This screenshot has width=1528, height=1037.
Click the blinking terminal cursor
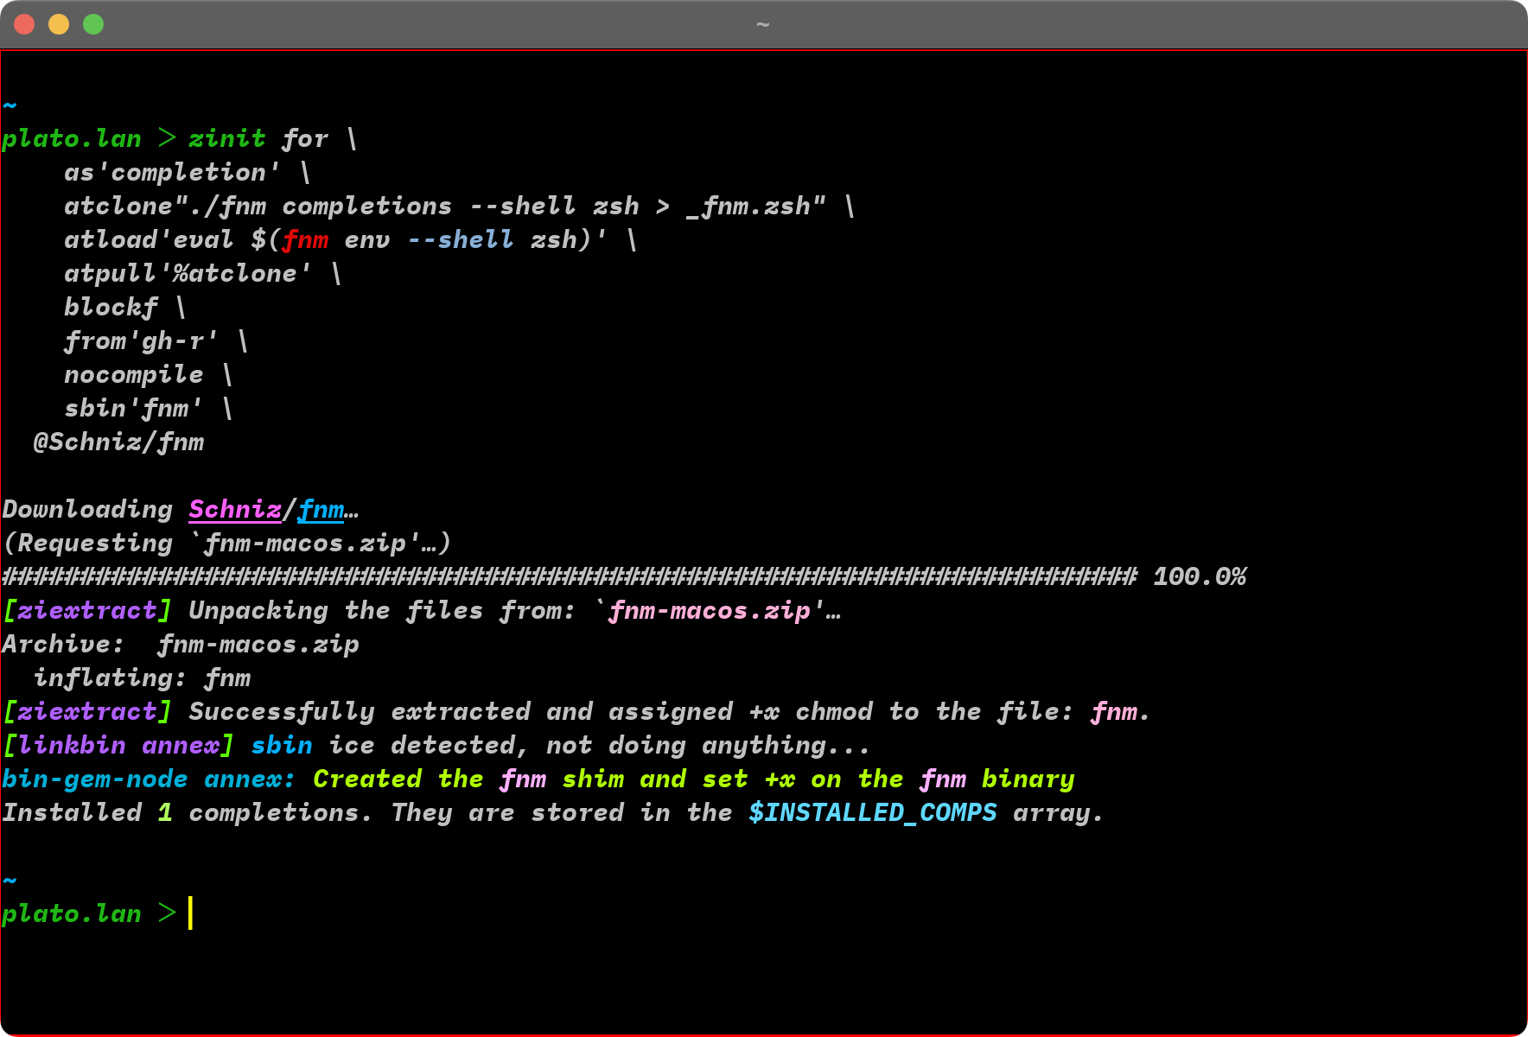(x=188, y=913)
